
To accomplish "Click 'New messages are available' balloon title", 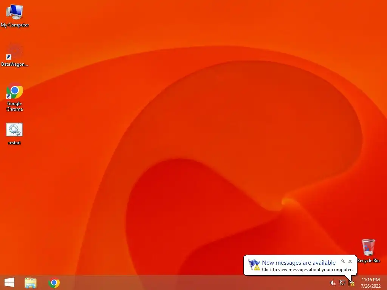I will pos(299,263).
